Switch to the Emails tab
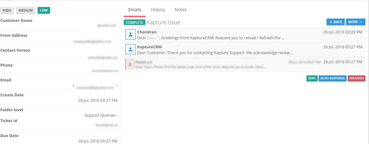This screenshot has height=144, width=369. tap(135, 10)
